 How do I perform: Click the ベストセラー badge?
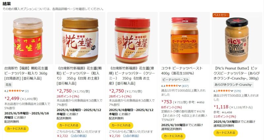click(221, 15)
